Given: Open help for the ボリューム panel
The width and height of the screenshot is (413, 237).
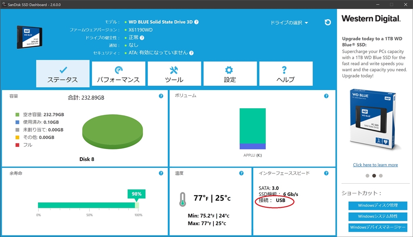Looking at the screenshot, I should 326,96.
